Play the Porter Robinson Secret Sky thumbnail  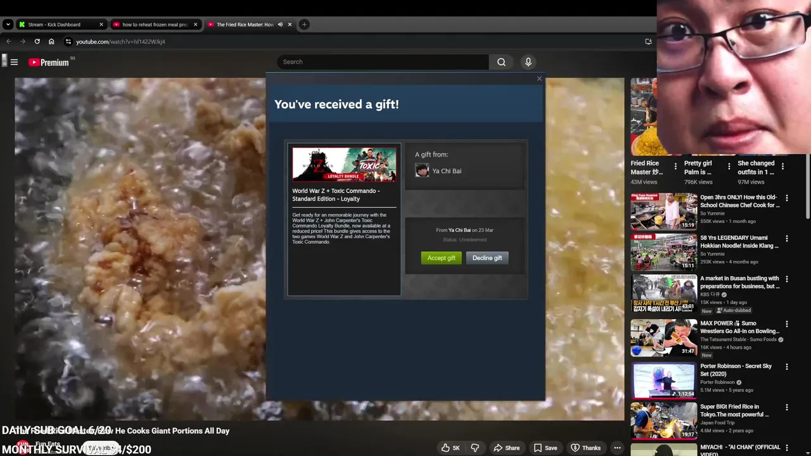pos(663,380)
